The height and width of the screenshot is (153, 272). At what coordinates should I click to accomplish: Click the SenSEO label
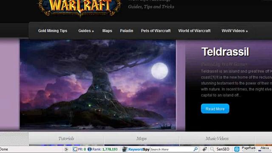[x=223, y=149]
